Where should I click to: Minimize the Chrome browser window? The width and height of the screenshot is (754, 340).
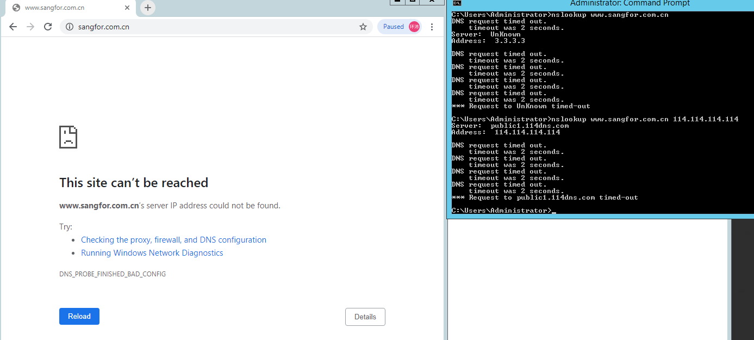[x=397, y=2]
